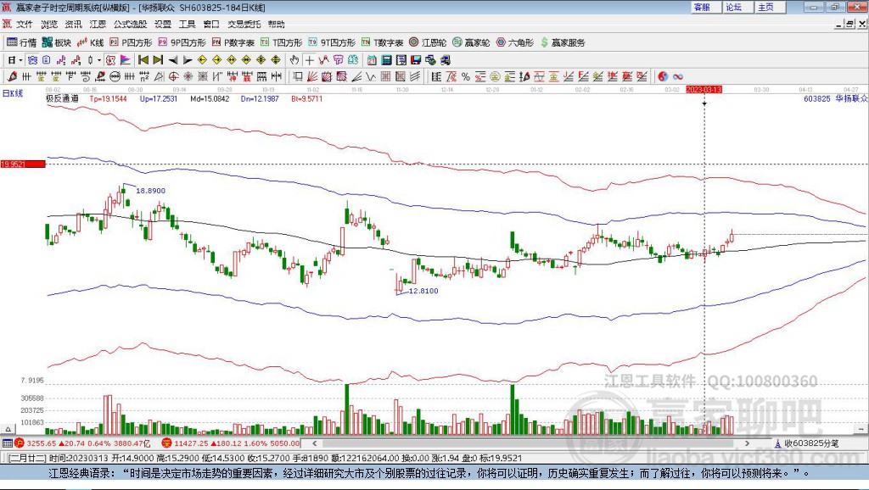The image size is (869, 490).
Task: Select the percent % drawing tool
Action: (466, 76)
